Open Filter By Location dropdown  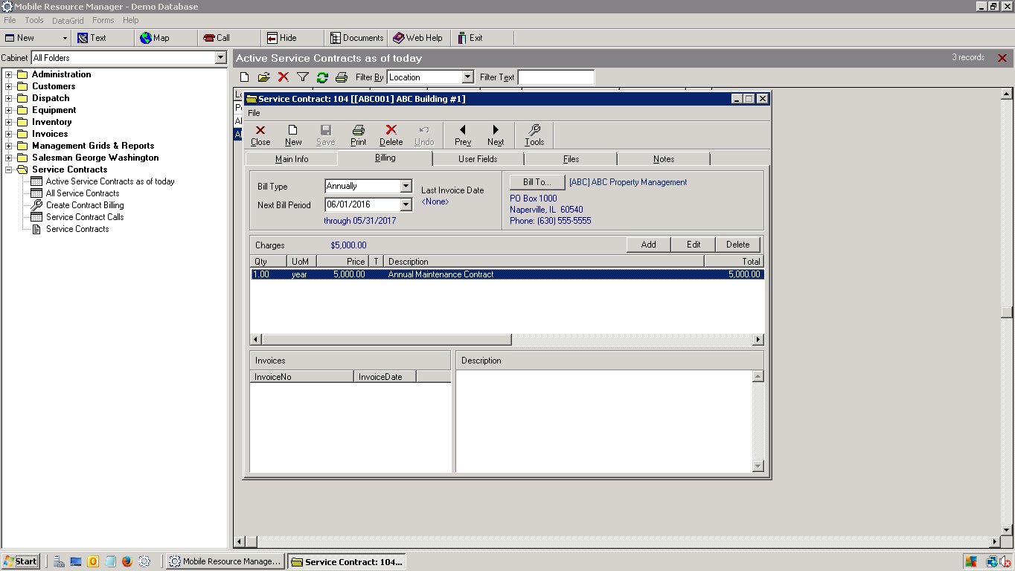pyautogui.click(x=467, y=77)
